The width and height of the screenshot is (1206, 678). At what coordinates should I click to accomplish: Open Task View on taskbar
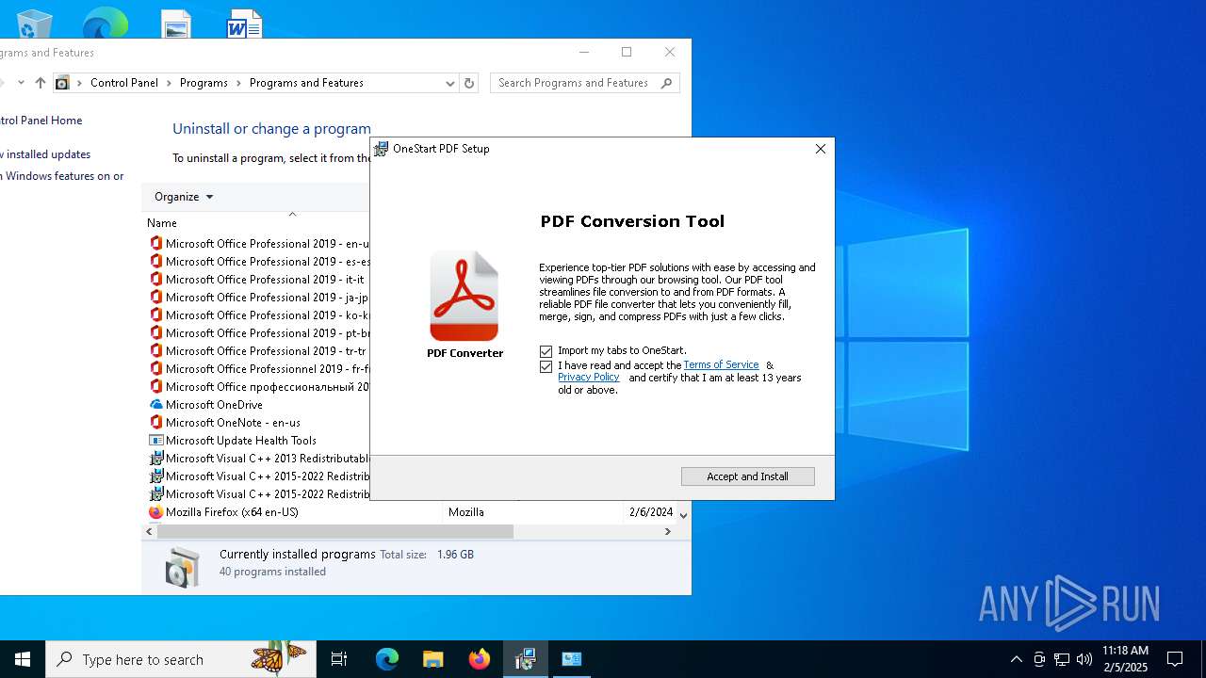[x=339, y=659]
